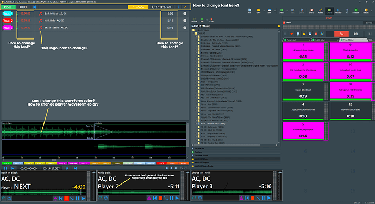Open the Mix Editor toolbar icon

pos(338,11)
